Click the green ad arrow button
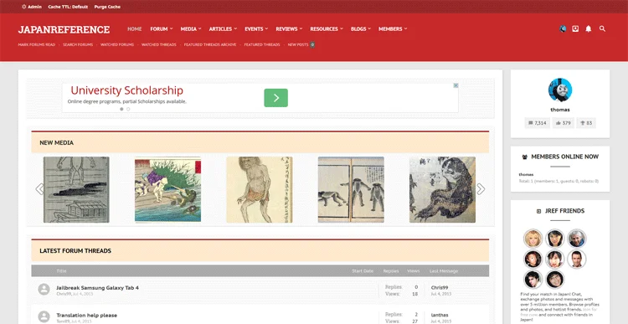Image resolution: width=628 pixels, height=324 pixels. (276, 98)
